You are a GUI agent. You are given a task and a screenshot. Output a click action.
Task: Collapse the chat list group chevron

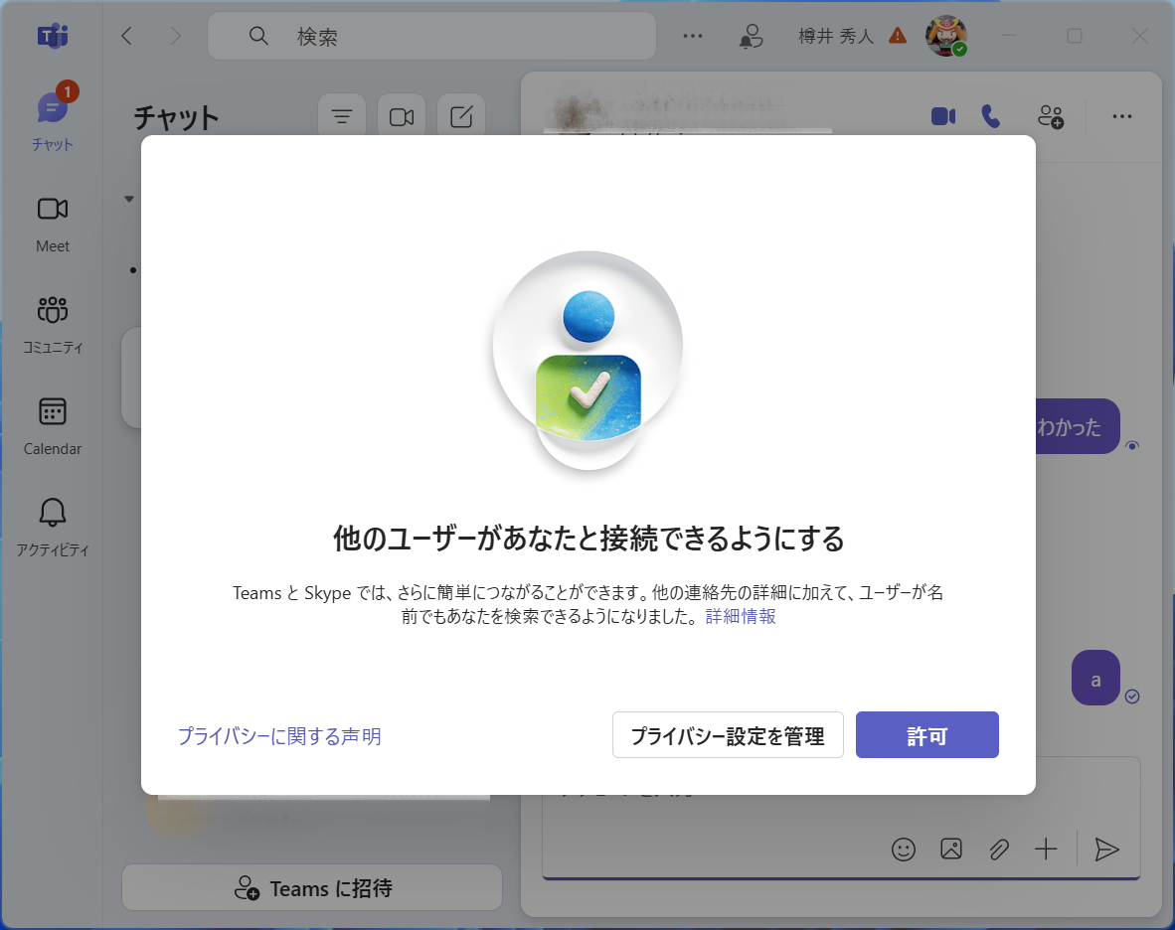coord(128,198)
